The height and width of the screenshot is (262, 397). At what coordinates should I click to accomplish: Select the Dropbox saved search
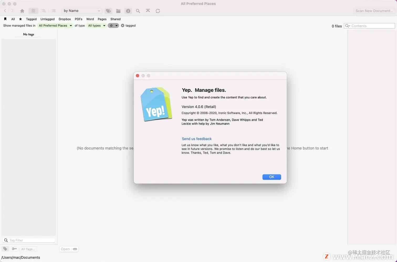65,19
